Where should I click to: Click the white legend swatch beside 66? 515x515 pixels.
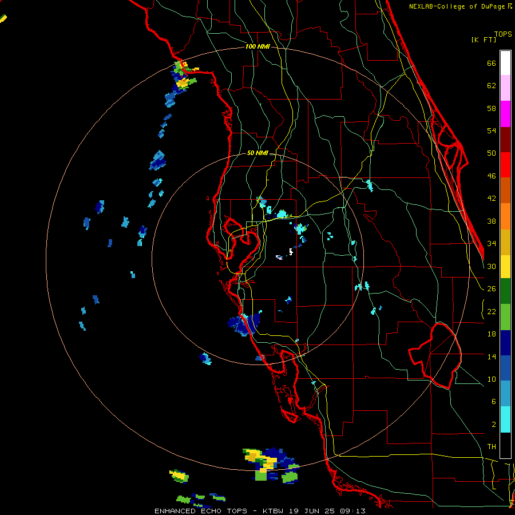[505, 63]
